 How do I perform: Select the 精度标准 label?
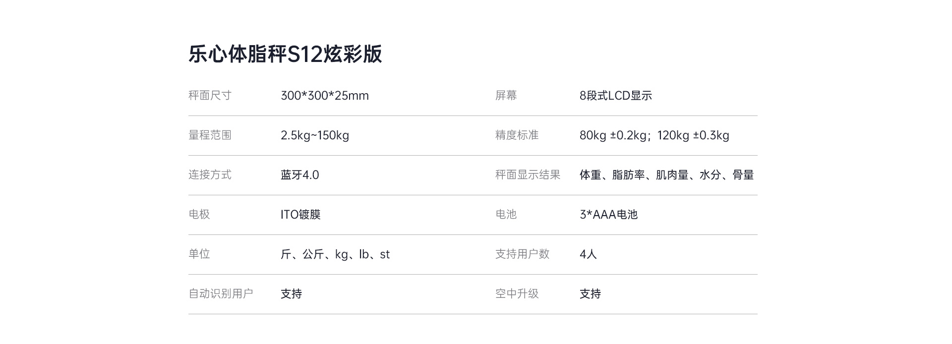click(x=517, y=135)
